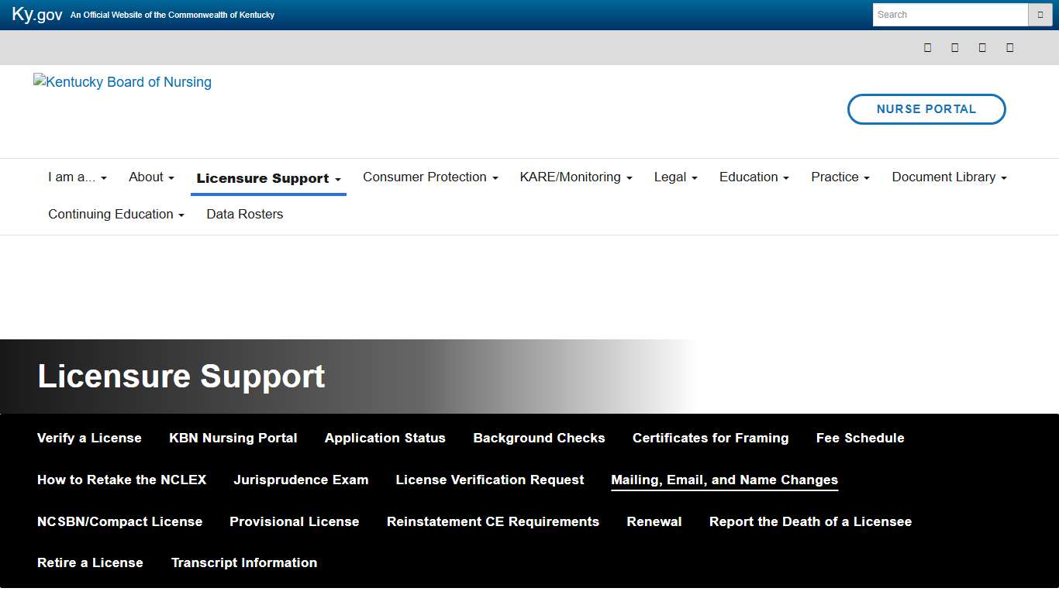Navigate to Transcript Information
This screenshot has width=1059, height=595.
(x=244, y=563)
